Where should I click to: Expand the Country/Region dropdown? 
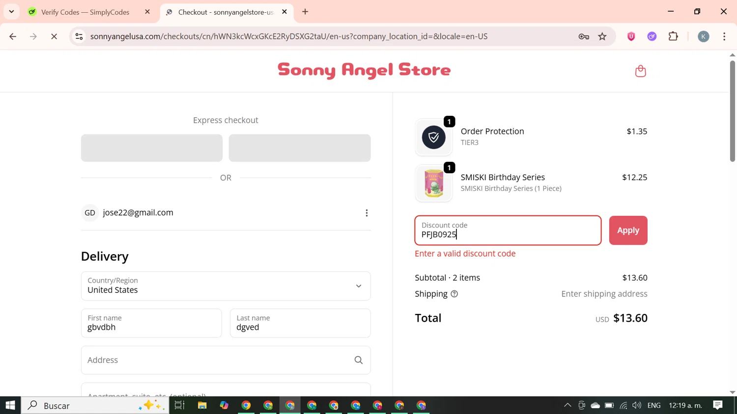(x=226, y=286)
